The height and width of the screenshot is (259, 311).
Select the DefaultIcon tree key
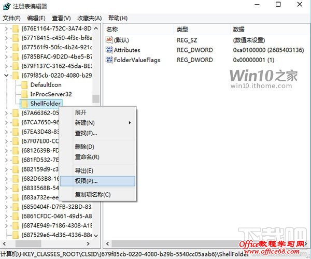(x=46, y=85)
